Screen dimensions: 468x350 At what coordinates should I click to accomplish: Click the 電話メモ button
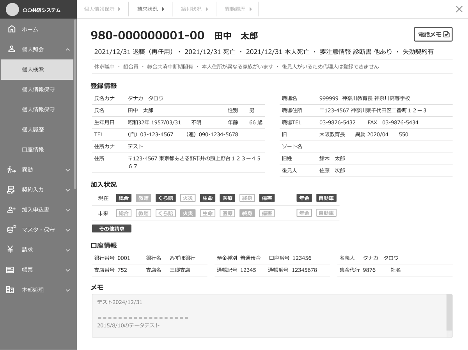433,34
